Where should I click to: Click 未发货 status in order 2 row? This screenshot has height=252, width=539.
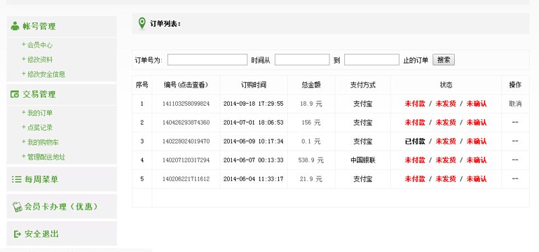click(x=446, y=123)
